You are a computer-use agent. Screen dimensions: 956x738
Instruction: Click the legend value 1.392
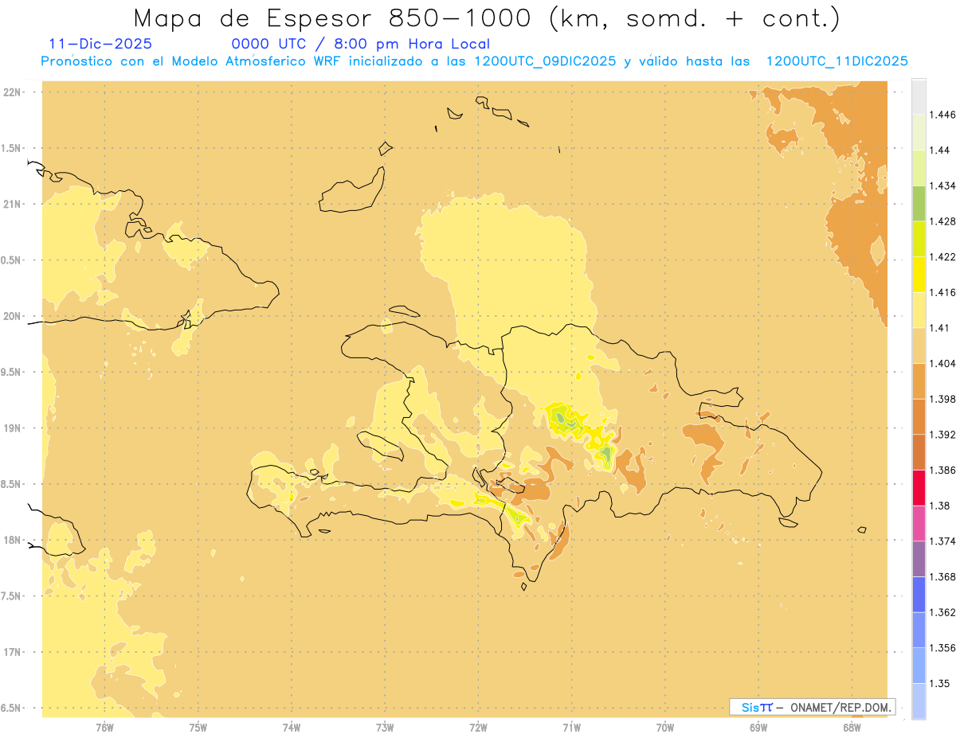942,435
